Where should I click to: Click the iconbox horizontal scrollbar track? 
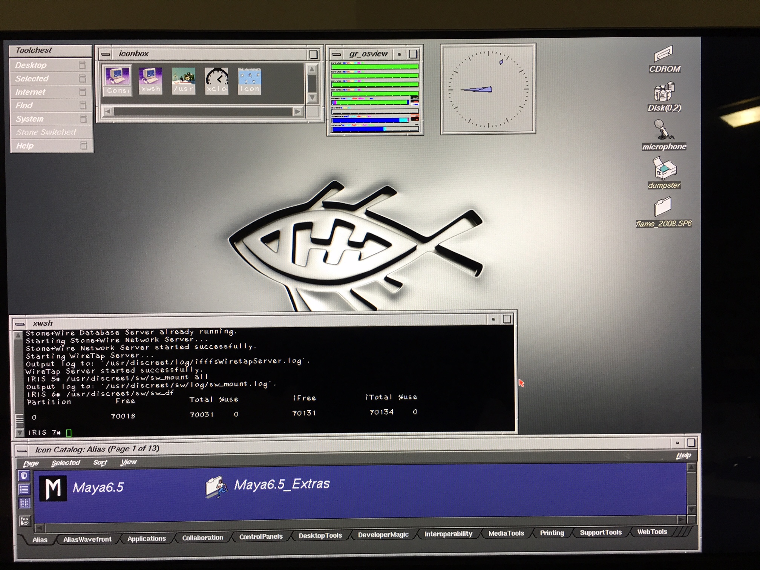click(203, 112)
